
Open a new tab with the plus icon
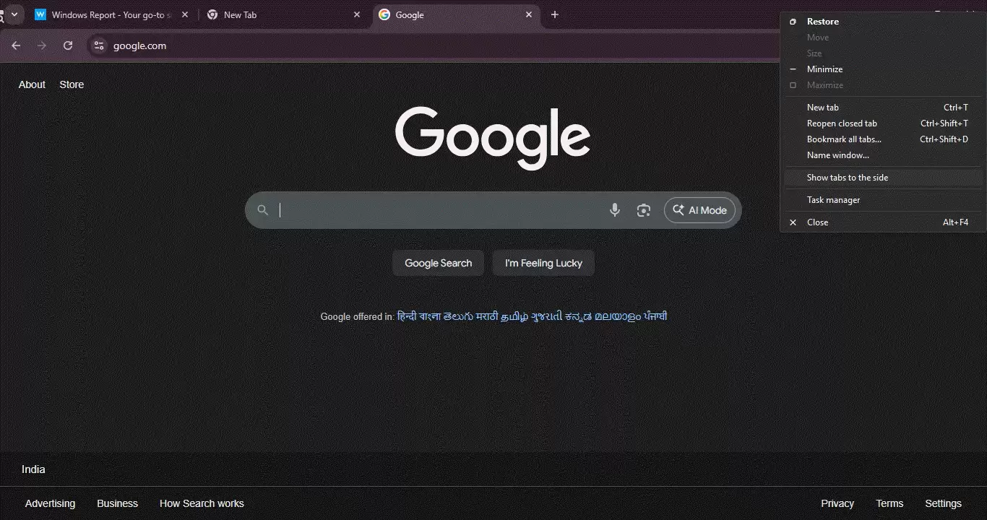[x=555, y=14]
